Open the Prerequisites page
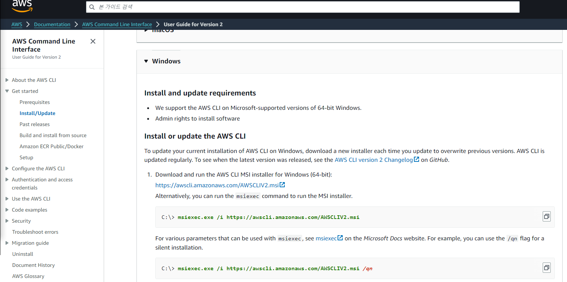This screenshot has width=567, height=282. (35, 102)
